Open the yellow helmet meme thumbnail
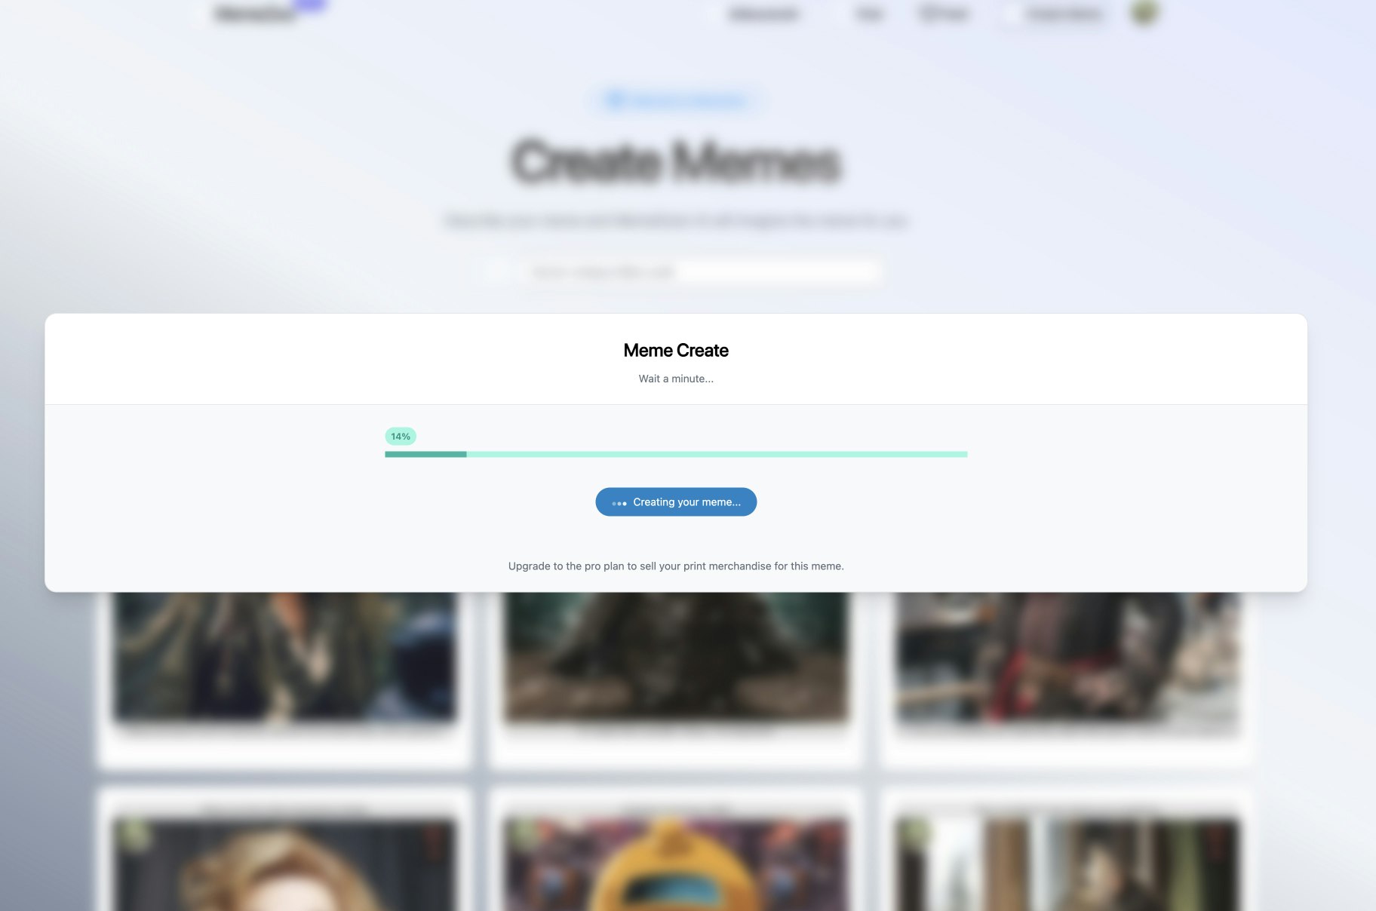The width and height of the screenshot is (1376, 911). (x=676, y=864)
